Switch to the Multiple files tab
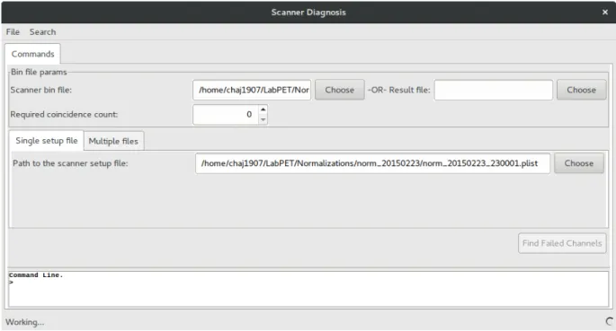 113,141
